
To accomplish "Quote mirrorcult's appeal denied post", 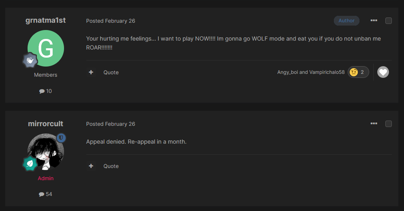I will point(111,166).
